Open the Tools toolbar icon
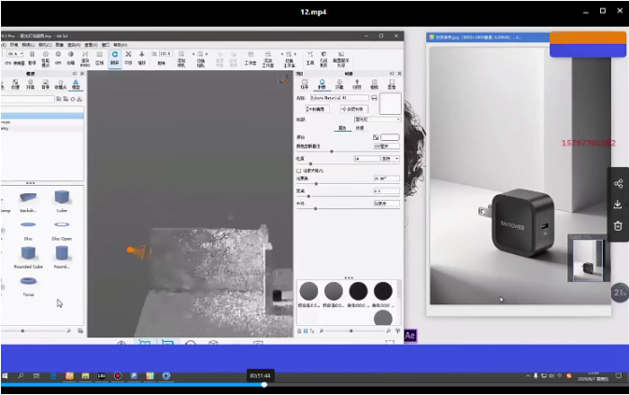The image size is (629, 395). pyautogui.click(x=310, y=58)
